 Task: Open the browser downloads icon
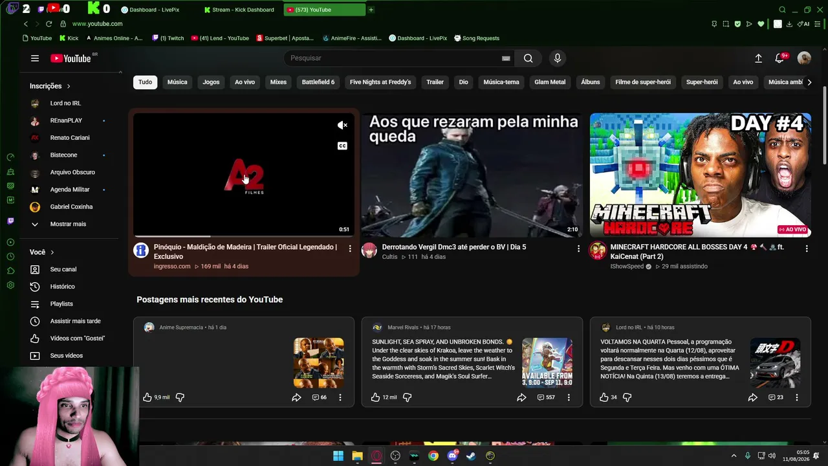pyautogui.click(x=790, y=24)
